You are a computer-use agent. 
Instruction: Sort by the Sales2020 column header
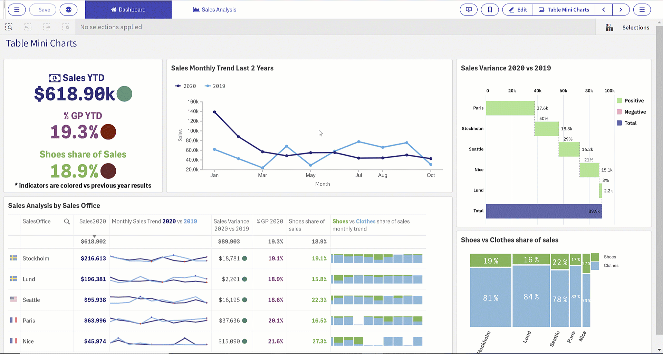(93, 222)
